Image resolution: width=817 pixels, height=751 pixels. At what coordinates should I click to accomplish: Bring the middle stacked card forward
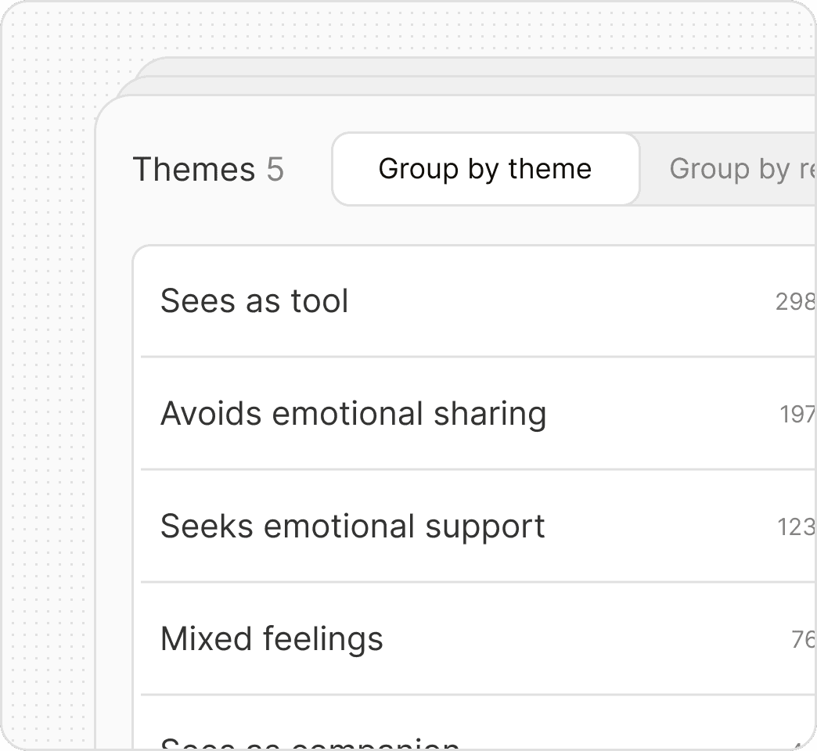pyautogui.click(x=470, y=85)
